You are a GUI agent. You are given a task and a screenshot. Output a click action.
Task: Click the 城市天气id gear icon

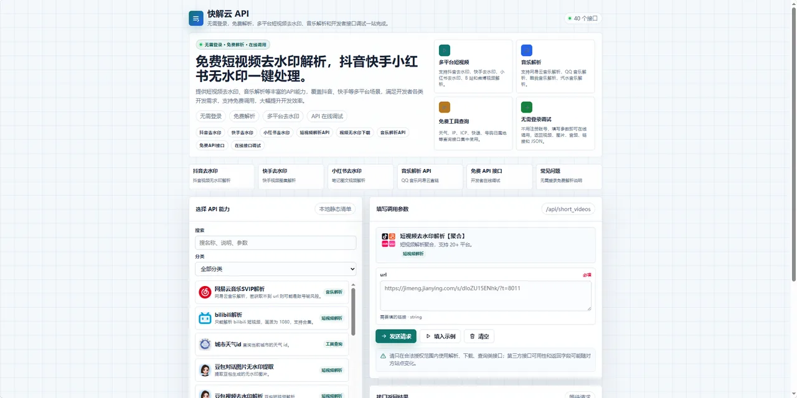coord(205,345)
